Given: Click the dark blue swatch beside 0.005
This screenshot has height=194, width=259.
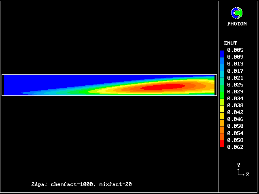Looking at the screenshot, I should [222, 53].
